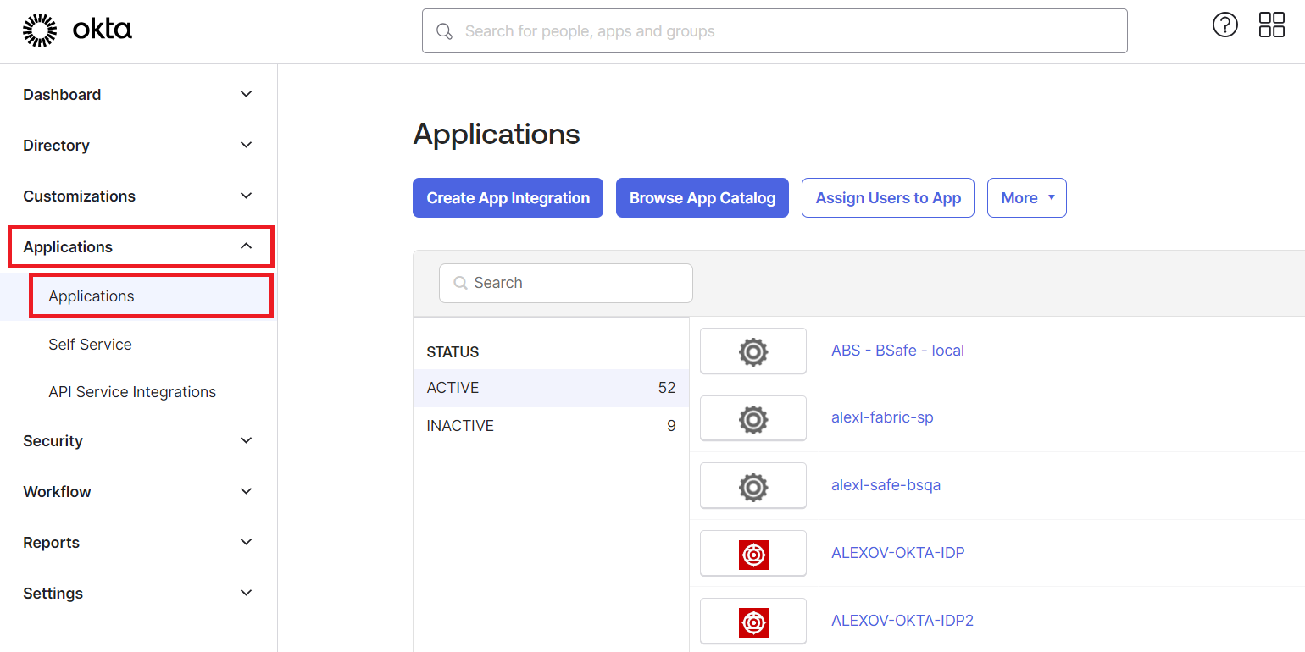Click the applications Search field
Image resolution: width=1305 pixels, height=652 pixels.
565,283
